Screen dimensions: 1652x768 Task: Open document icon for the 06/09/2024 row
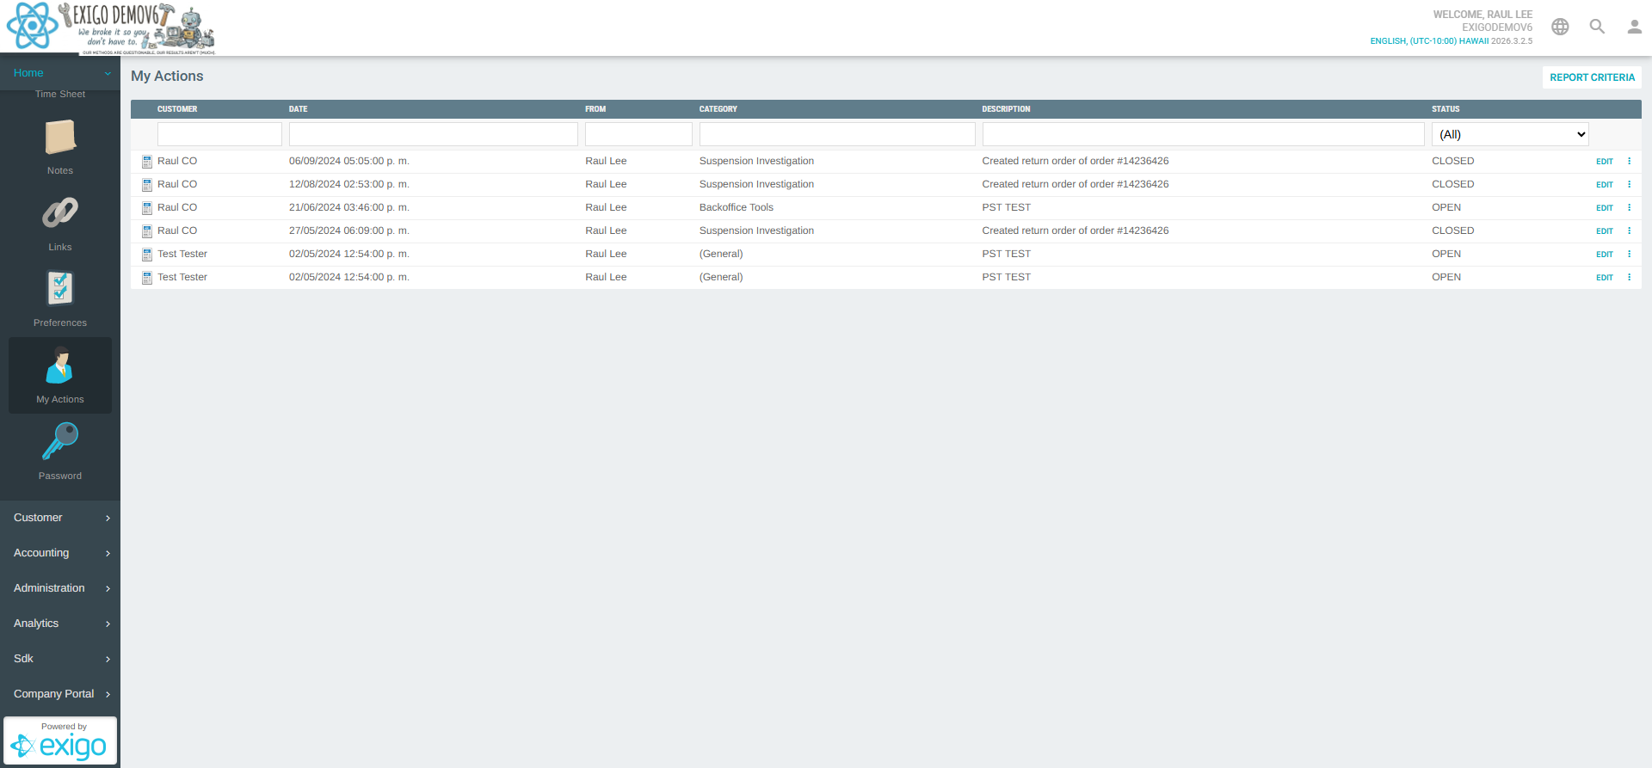[147, 162]
